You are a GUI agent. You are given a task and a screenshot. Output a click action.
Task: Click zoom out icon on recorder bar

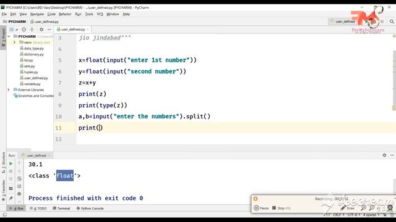371,208
